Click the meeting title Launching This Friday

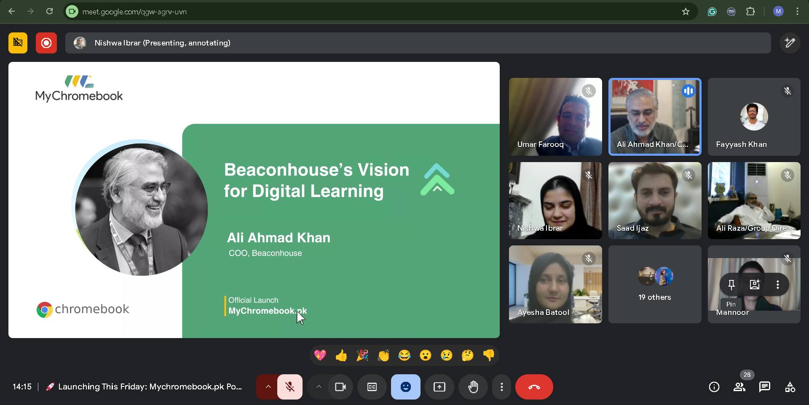[x=144, y=387]
